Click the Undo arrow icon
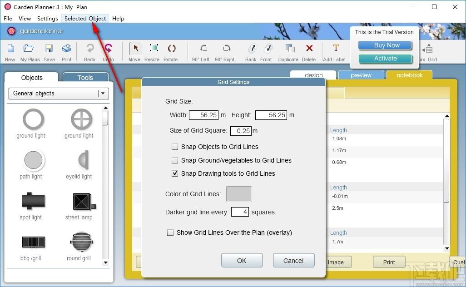 point(108,49)
